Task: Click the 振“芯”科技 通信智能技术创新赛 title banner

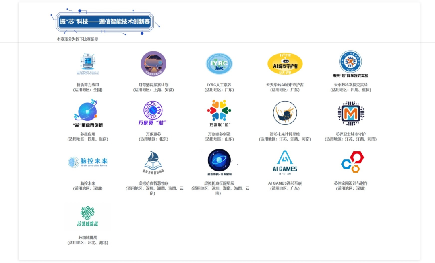Action: (x=105, y=22)
